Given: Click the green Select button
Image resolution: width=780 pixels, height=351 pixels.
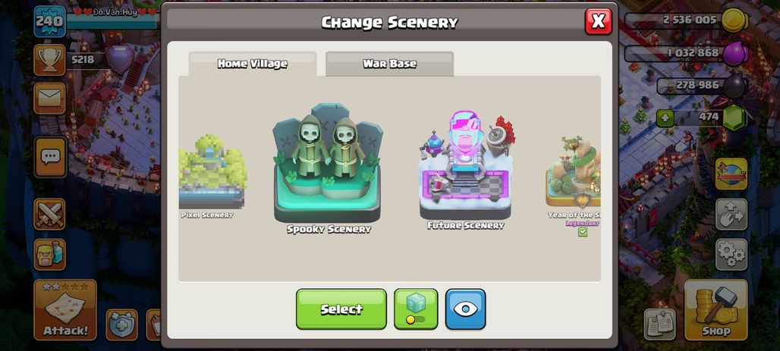Looking at the screenshot, I should click(341, 309).
